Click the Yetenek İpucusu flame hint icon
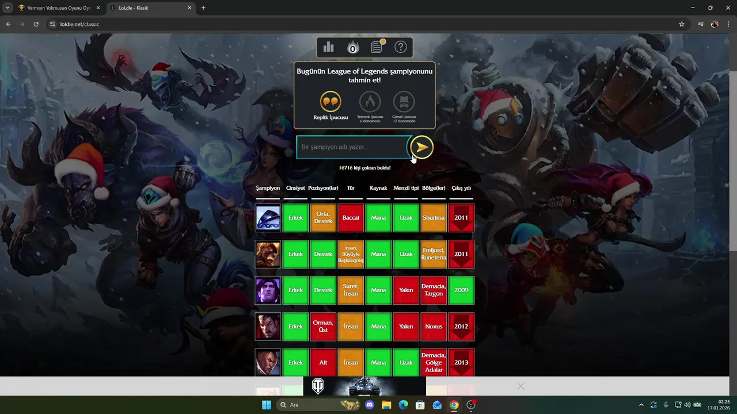The image size is (737, 414). point(370,102)
